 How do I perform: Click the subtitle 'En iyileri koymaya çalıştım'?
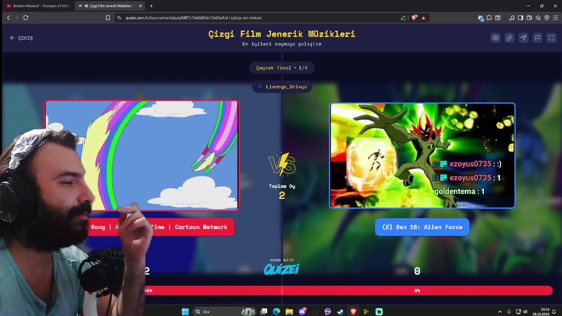pyautogui.click(x=282, y=44)
